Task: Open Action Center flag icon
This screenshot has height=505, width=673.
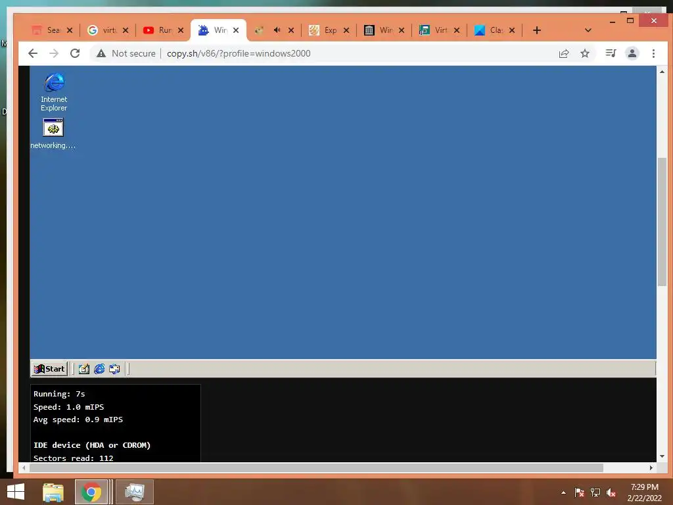Action: tap(580, 493)
